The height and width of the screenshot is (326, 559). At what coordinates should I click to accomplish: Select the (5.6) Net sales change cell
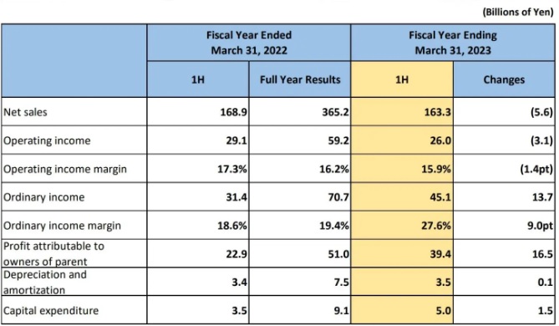click(504, 112)
